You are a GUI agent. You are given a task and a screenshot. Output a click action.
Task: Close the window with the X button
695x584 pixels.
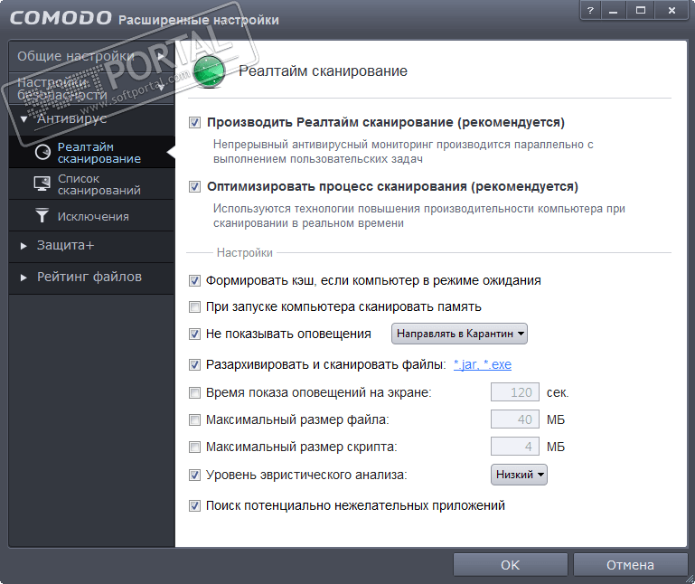tap(672, 10)
